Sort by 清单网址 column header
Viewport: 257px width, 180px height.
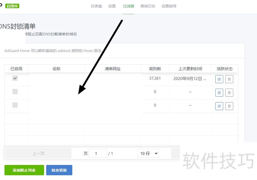point(113,69)
